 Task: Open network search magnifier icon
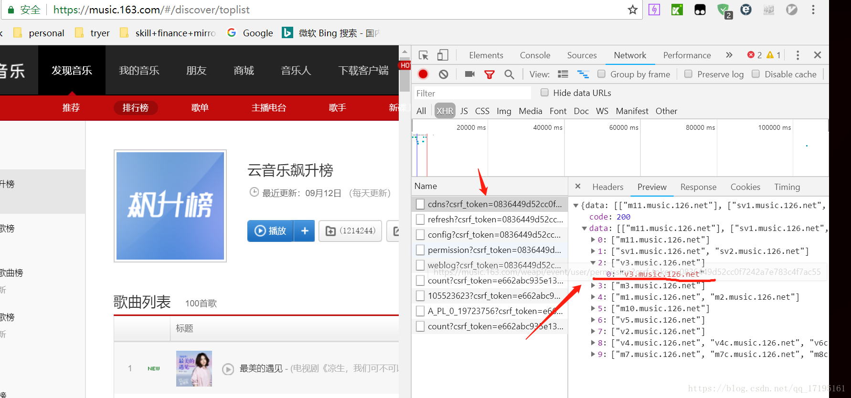[509, 74]
